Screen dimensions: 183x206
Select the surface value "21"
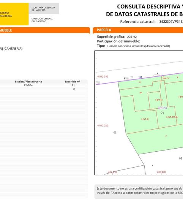tap(73, 85)
